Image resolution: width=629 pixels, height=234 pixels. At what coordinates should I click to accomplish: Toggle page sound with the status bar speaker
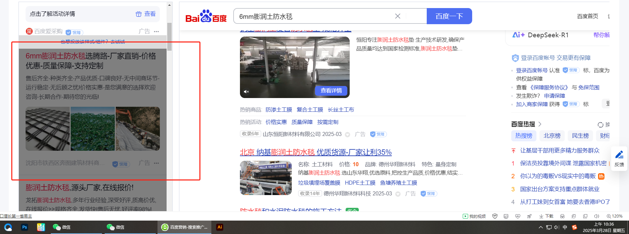point(597,216)
